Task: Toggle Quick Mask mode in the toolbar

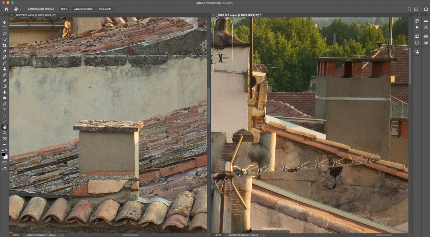Action: pyautogui.click(x=5, y=163)
